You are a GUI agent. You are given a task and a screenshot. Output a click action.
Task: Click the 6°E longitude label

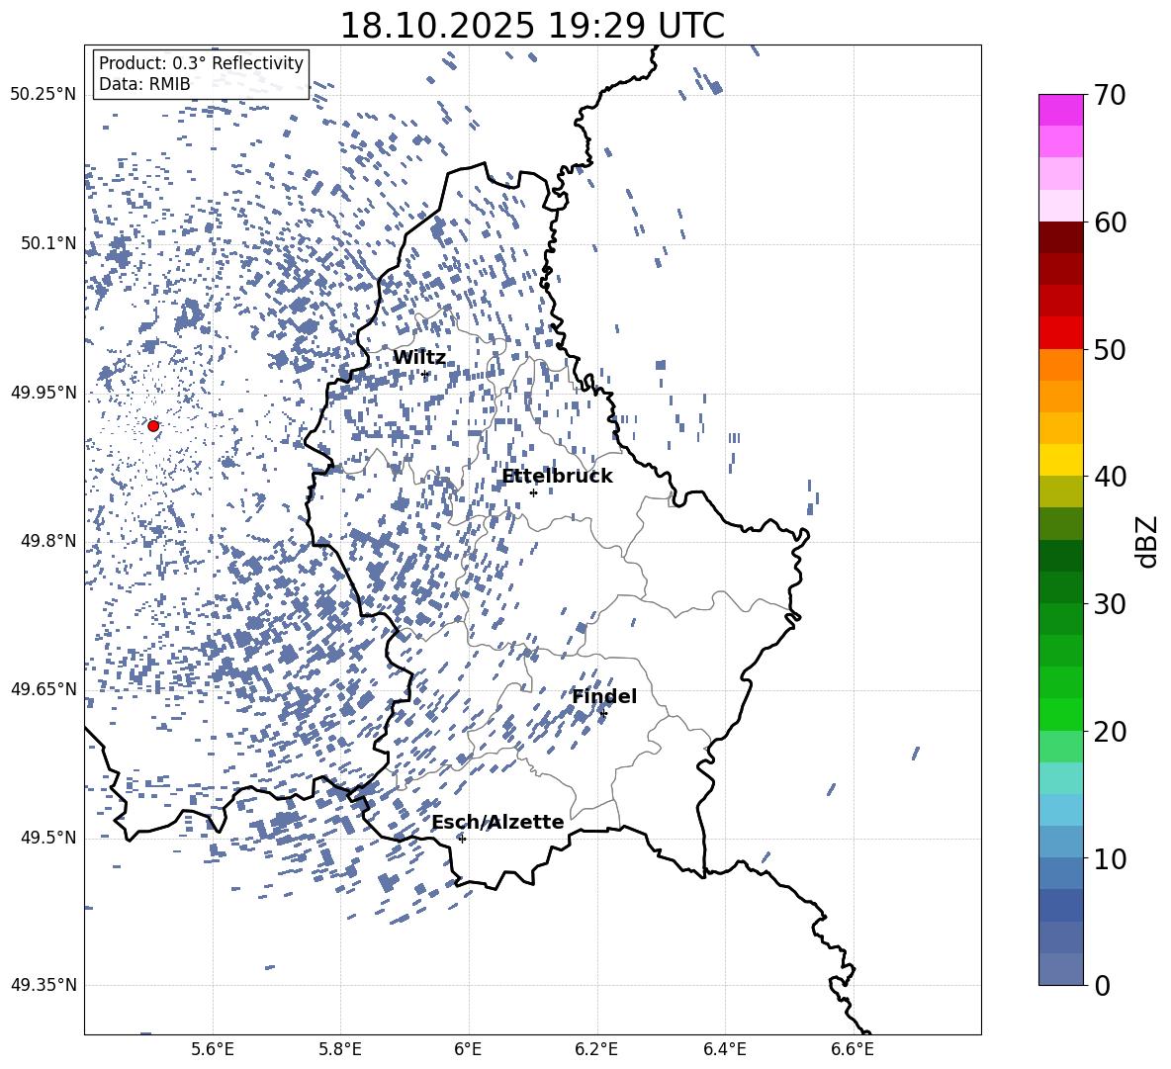pyautogui.click(x=468, y=1049)
